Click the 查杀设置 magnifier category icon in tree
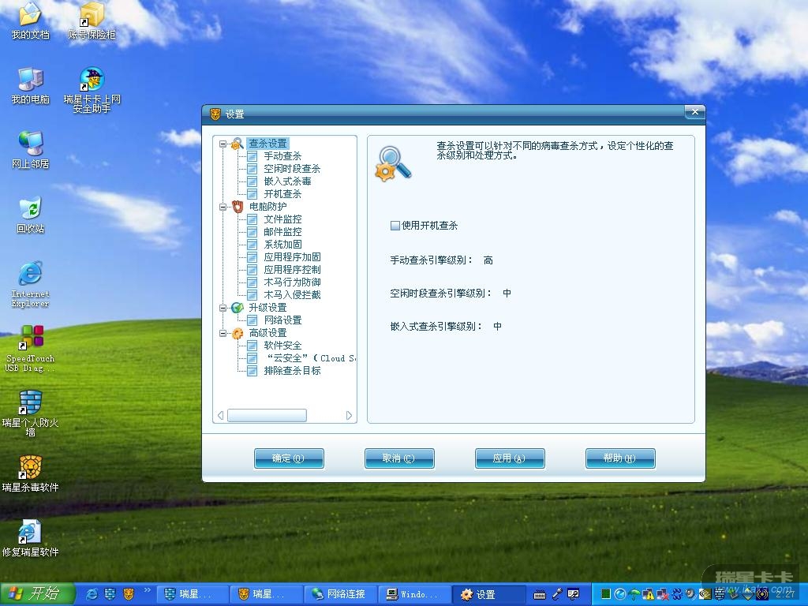 tap(238, 144)
